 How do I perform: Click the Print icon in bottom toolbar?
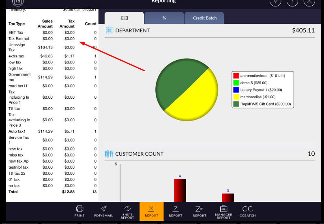79,211
